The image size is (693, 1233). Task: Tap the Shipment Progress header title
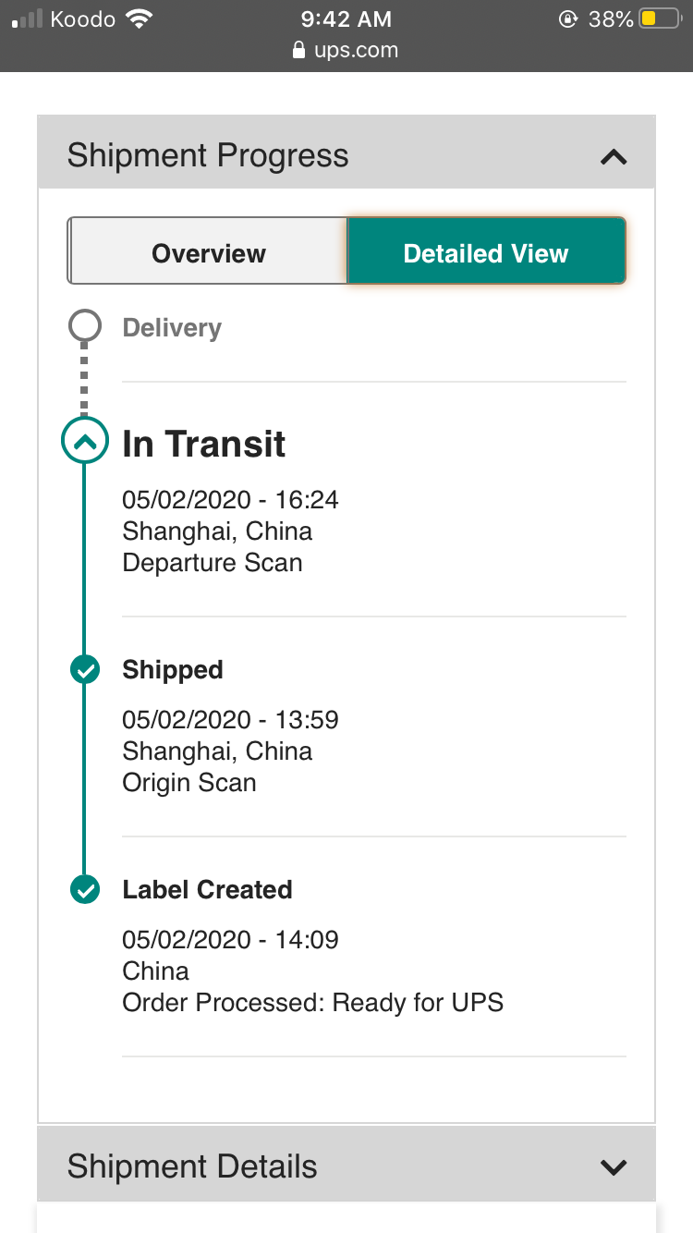208,155
